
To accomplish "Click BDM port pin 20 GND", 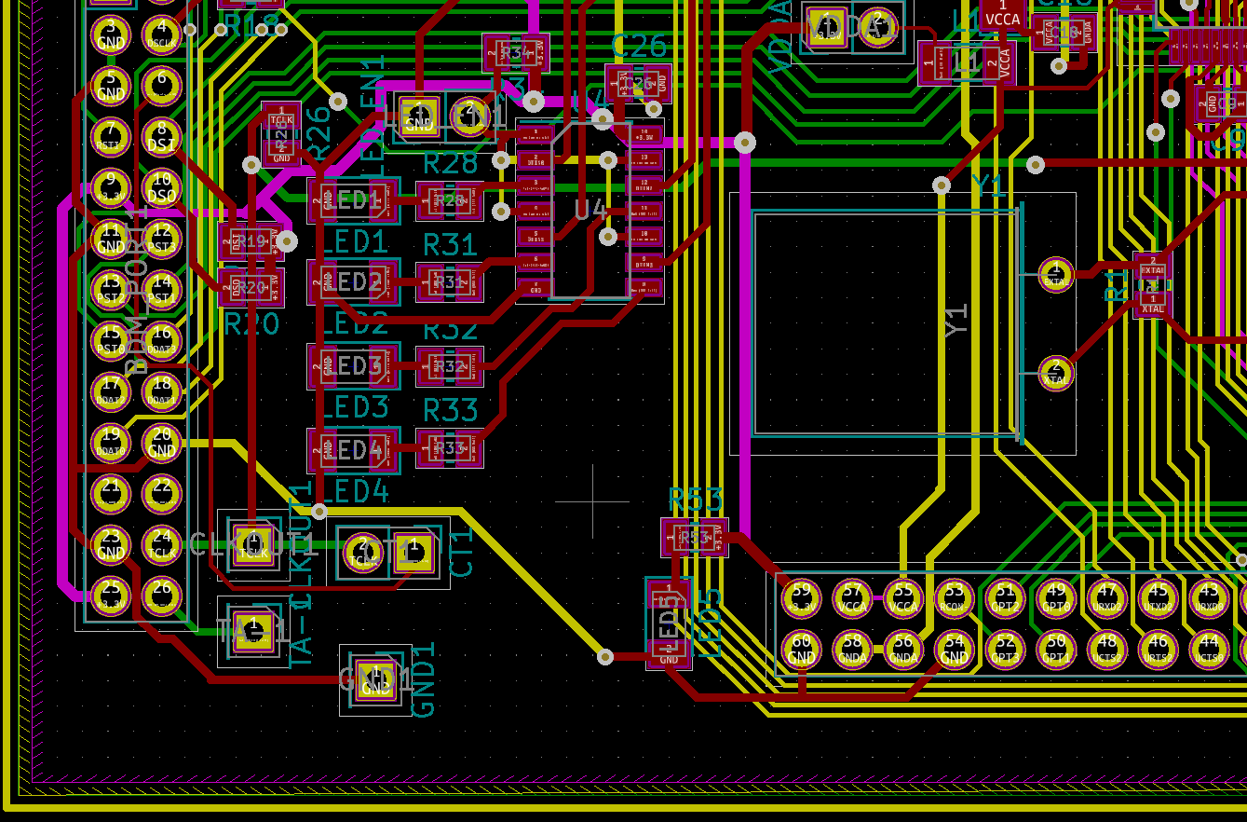I will (x=162, y=444).
